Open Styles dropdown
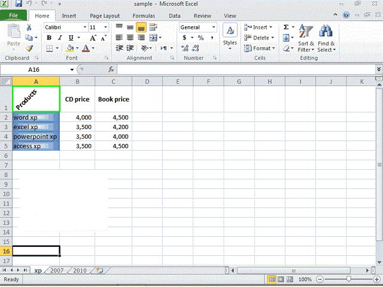 tap(230, 37)
